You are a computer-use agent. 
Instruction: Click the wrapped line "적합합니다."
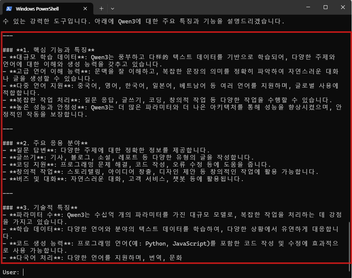coord(21,93)
